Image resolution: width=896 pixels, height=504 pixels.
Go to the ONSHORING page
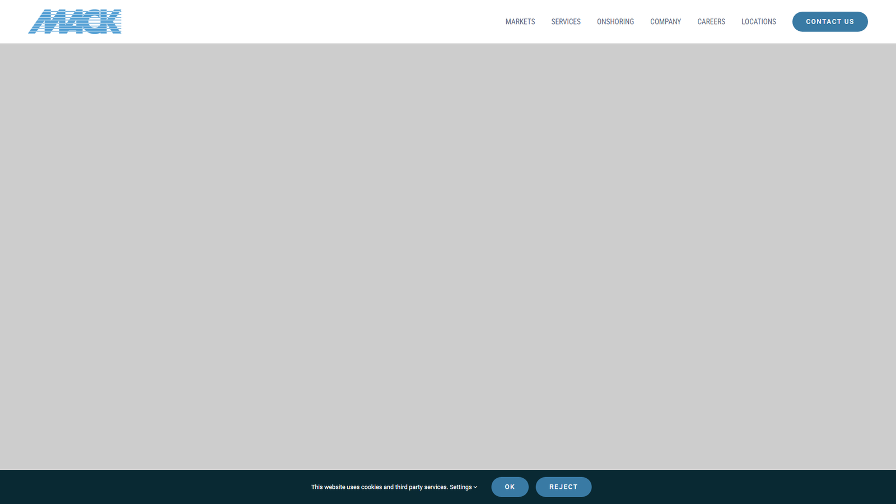pyautogui.click(x=615, y=22)
